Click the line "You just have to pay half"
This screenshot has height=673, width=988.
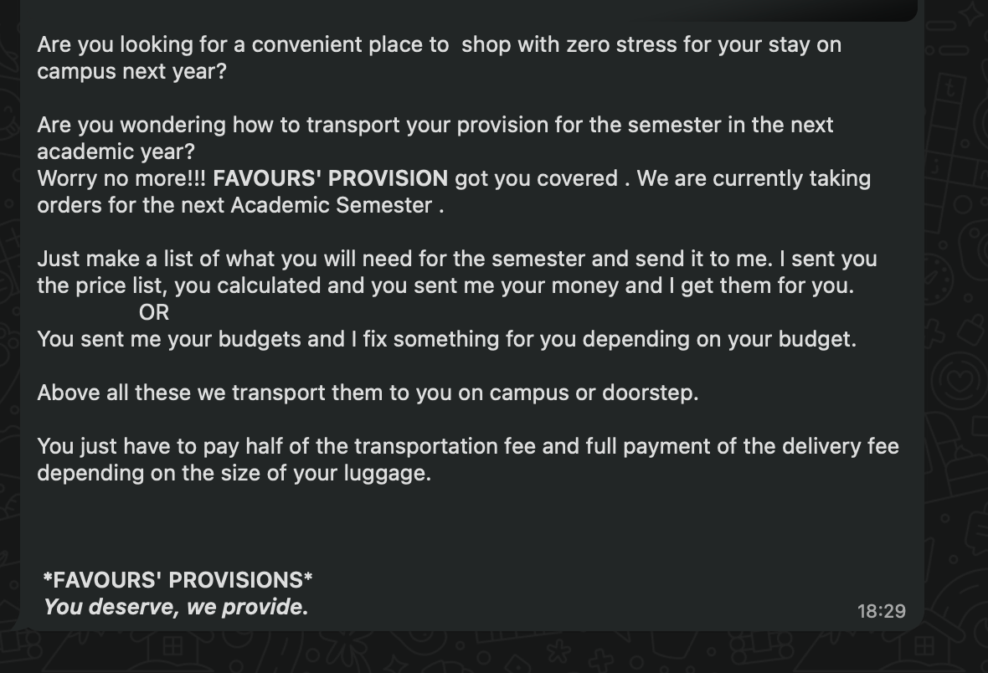467,446
